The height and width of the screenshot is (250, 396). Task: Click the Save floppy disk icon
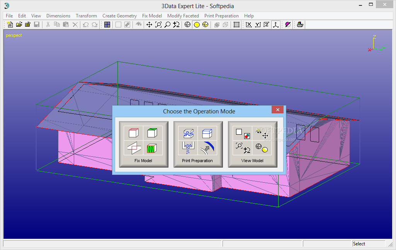(x=37, y=24)
